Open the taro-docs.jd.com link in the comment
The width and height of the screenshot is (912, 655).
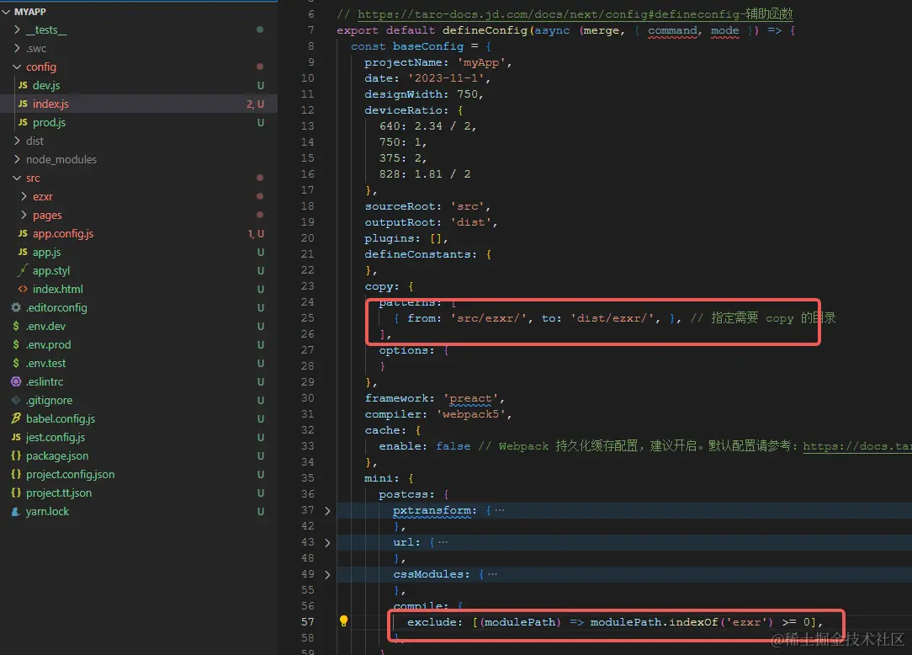point(575,13)
